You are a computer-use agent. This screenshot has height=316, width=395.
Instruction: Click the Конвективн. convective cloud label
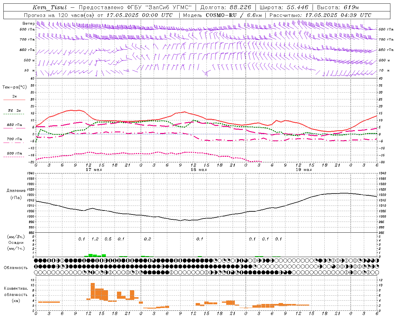tap(16, 289)
